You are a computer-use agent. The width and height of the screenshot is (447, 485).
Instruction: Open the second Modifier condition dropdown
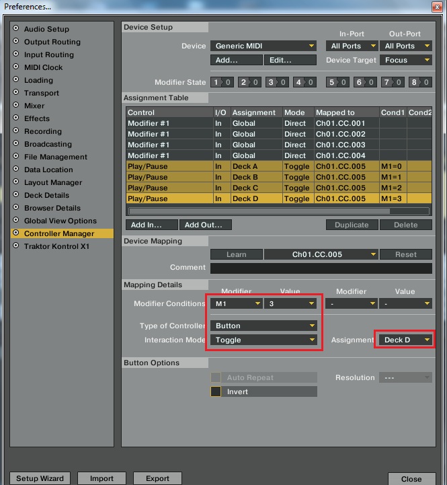pos(352,303)
